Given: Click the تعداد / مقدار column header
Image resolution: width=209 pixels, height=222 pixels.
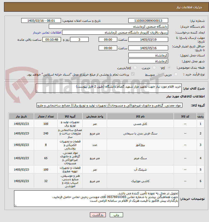Looking at the screenshot, I should pyautogui.click(x=46, y=116).
